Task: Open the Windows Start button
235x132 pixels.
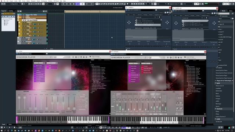Action: pyautogui.click(x=1, y=131)
